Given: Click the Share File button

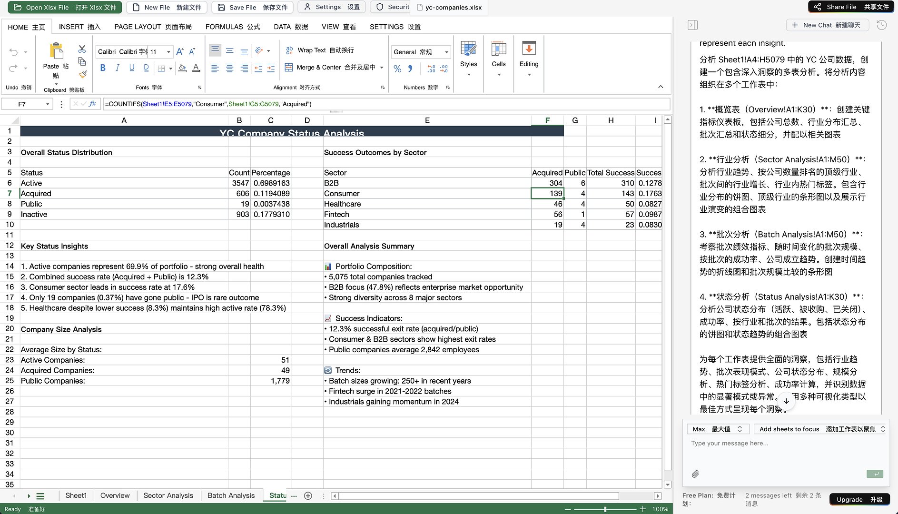Looking at the screenshot, I should 852,7.
